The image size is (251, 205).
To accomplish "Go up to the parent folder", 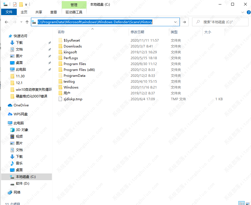I will point(27,22).
